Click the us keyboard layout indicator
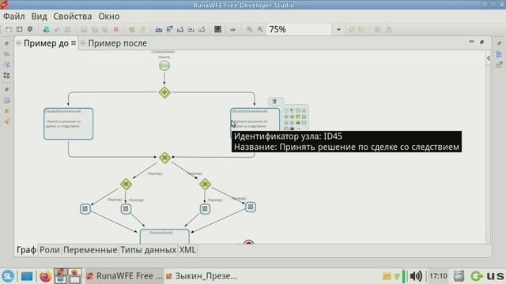Screen dimensions: 506x284 (x=495, y=276)
